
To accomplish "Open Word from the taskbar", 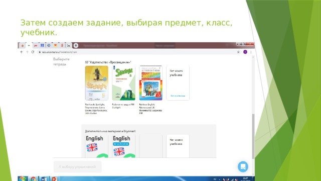I will (x=44, y=179).
